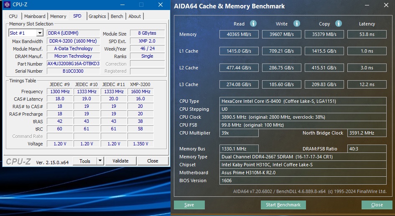Click L1 Cache Read 1415.0 GB/s value
Viewport: 395px width, 216px height.
[x=239, y=51]
